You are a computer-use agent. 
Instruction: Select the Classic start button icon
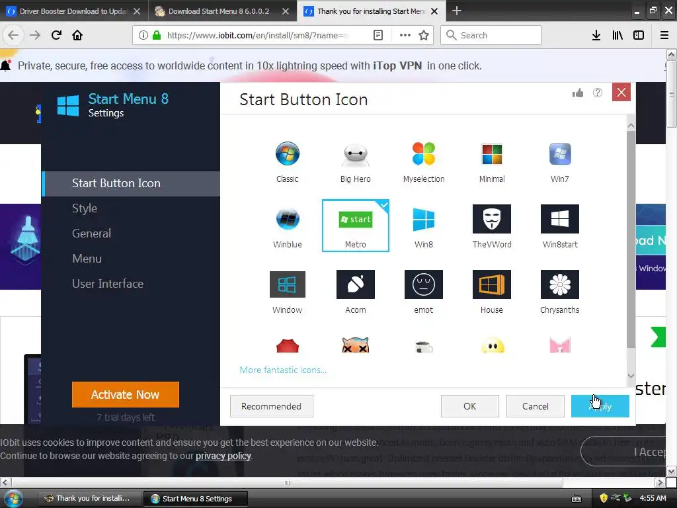287,162
